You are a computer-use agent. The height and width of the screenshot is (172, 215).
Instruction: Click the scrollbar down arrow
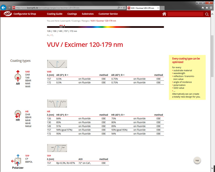212,168
